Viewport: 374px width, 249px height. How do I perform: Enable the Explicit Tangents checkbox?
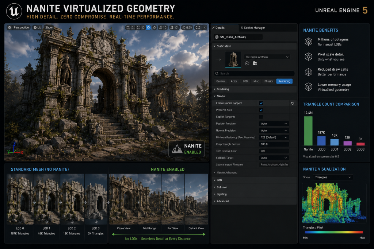coord(261,117)
